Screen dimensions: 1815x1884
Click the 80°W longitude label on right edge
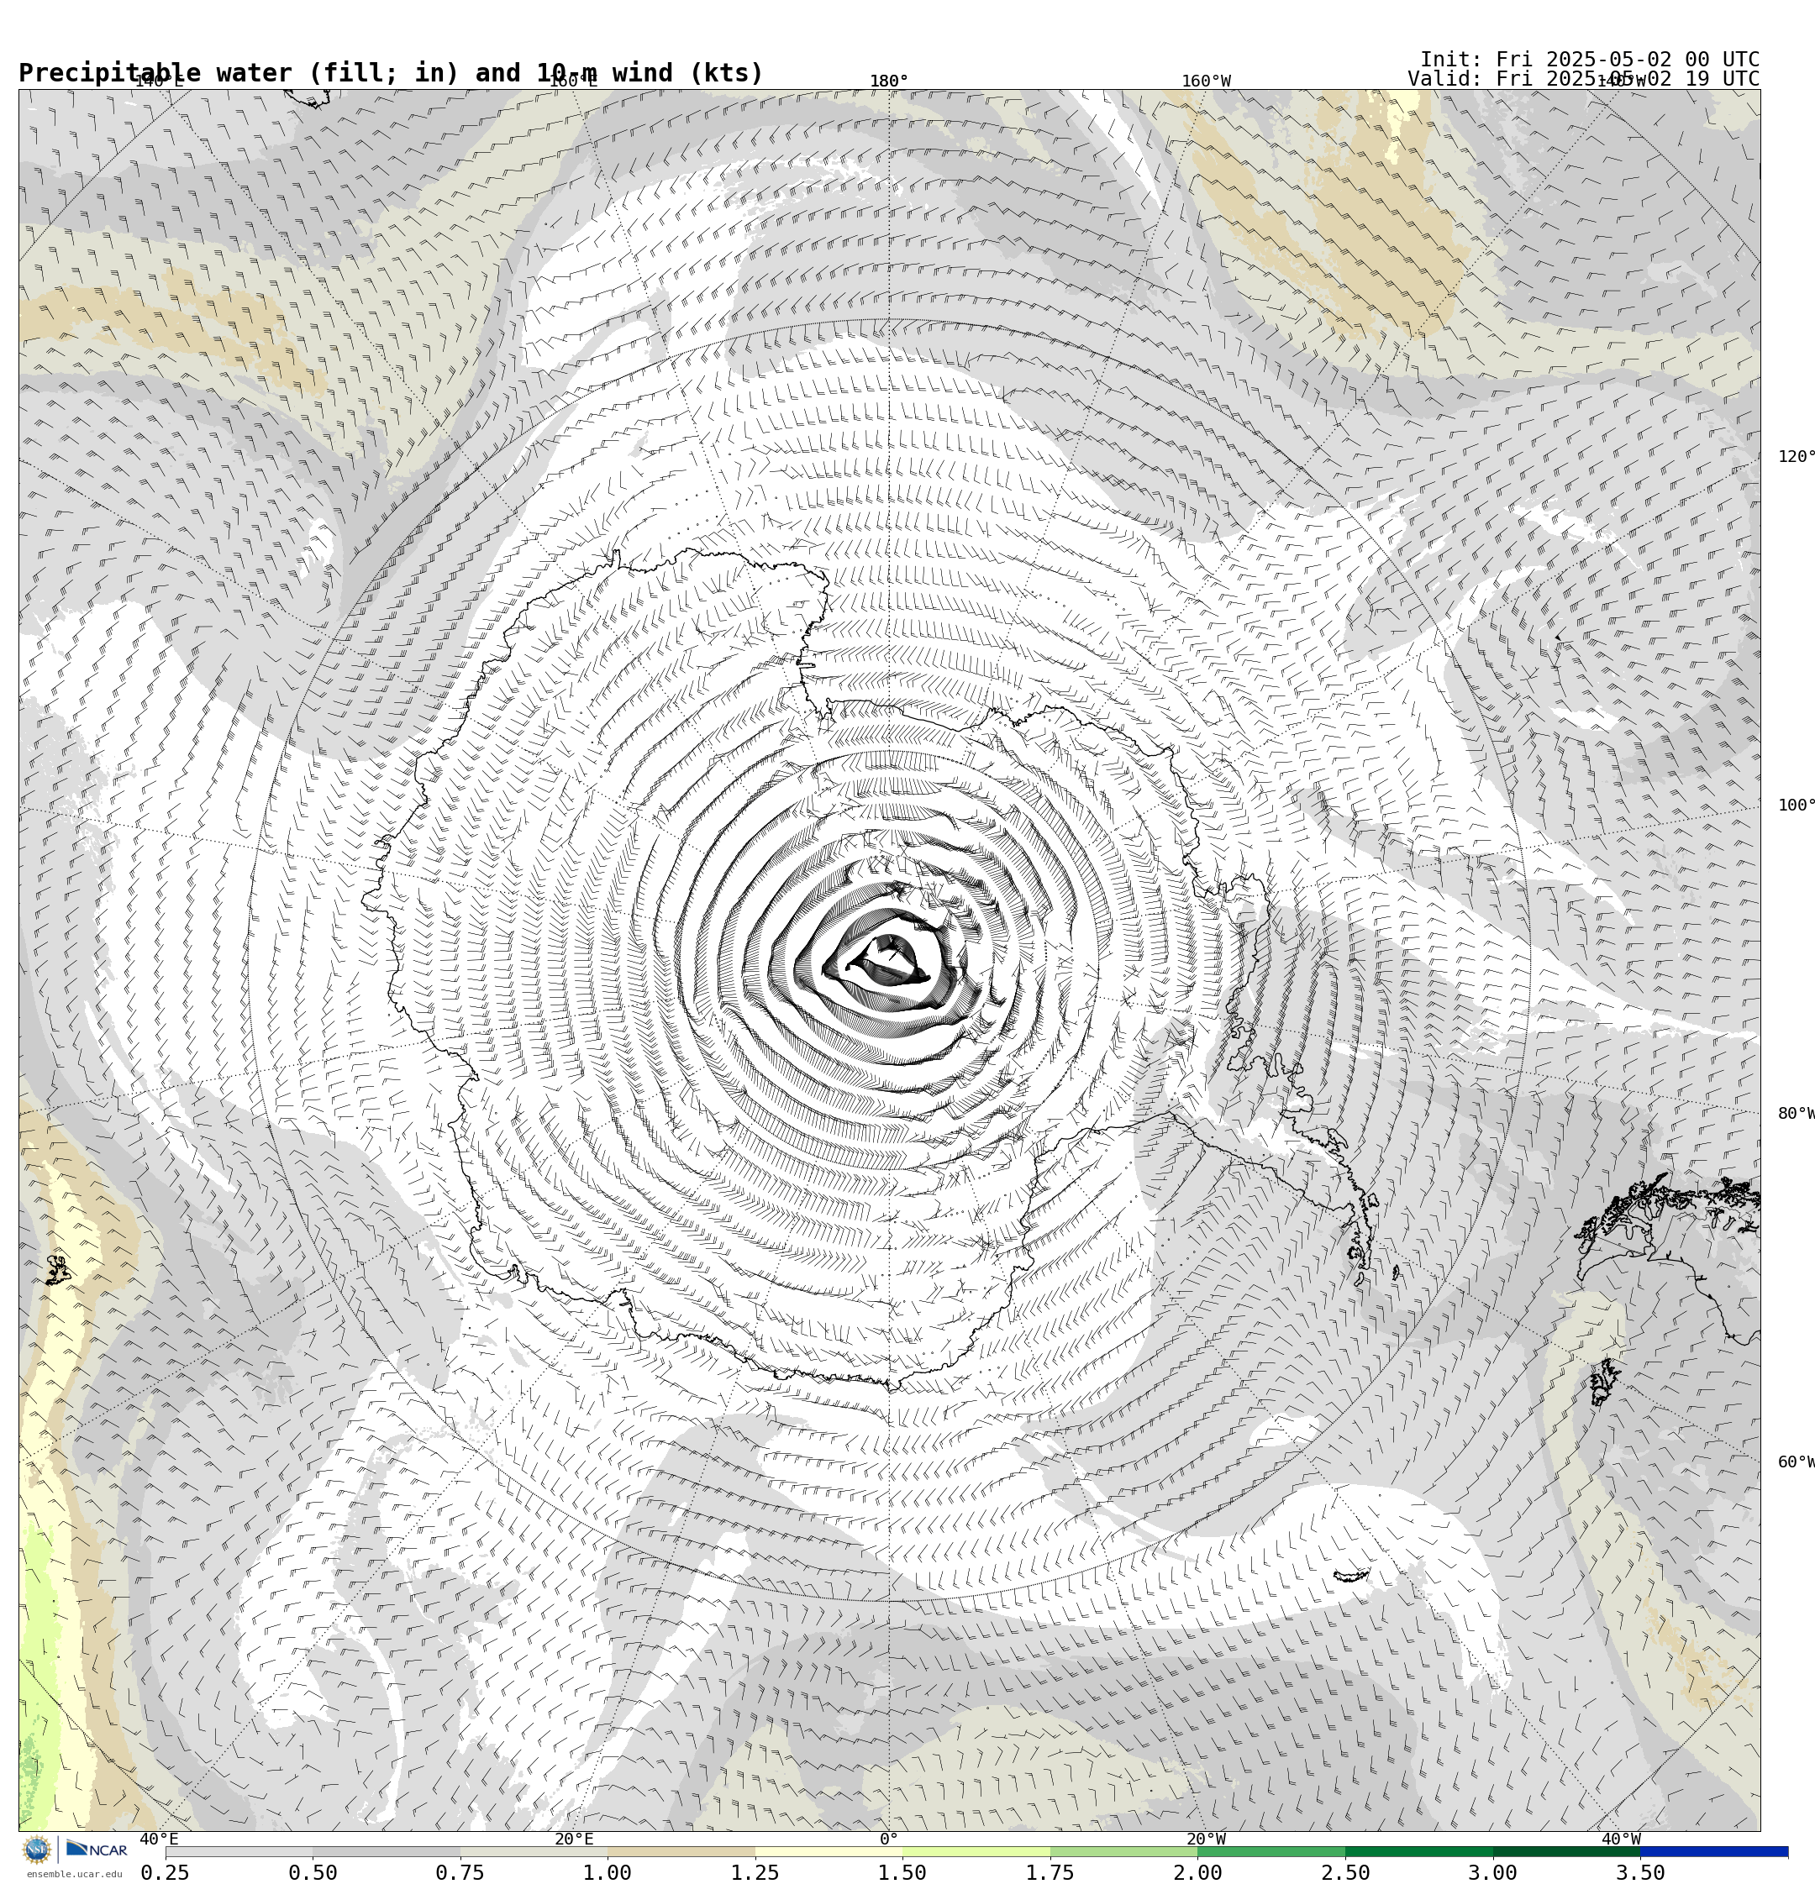(1796, 1113)
